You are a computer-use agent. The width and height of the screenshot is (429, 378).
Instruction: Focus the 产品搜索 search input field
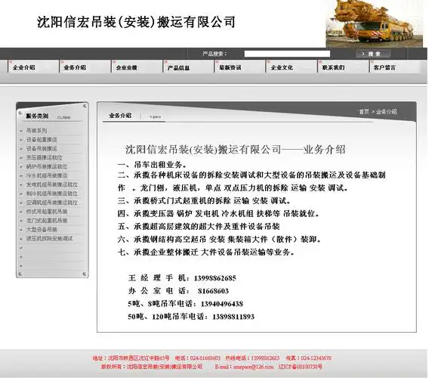pyautogui.click(x=287, y=54)
